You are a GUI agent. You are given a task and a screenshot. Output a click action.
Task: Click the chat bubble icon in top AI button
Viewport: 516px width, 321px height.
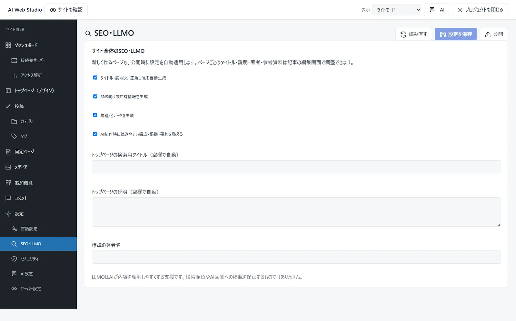(432, 10)
